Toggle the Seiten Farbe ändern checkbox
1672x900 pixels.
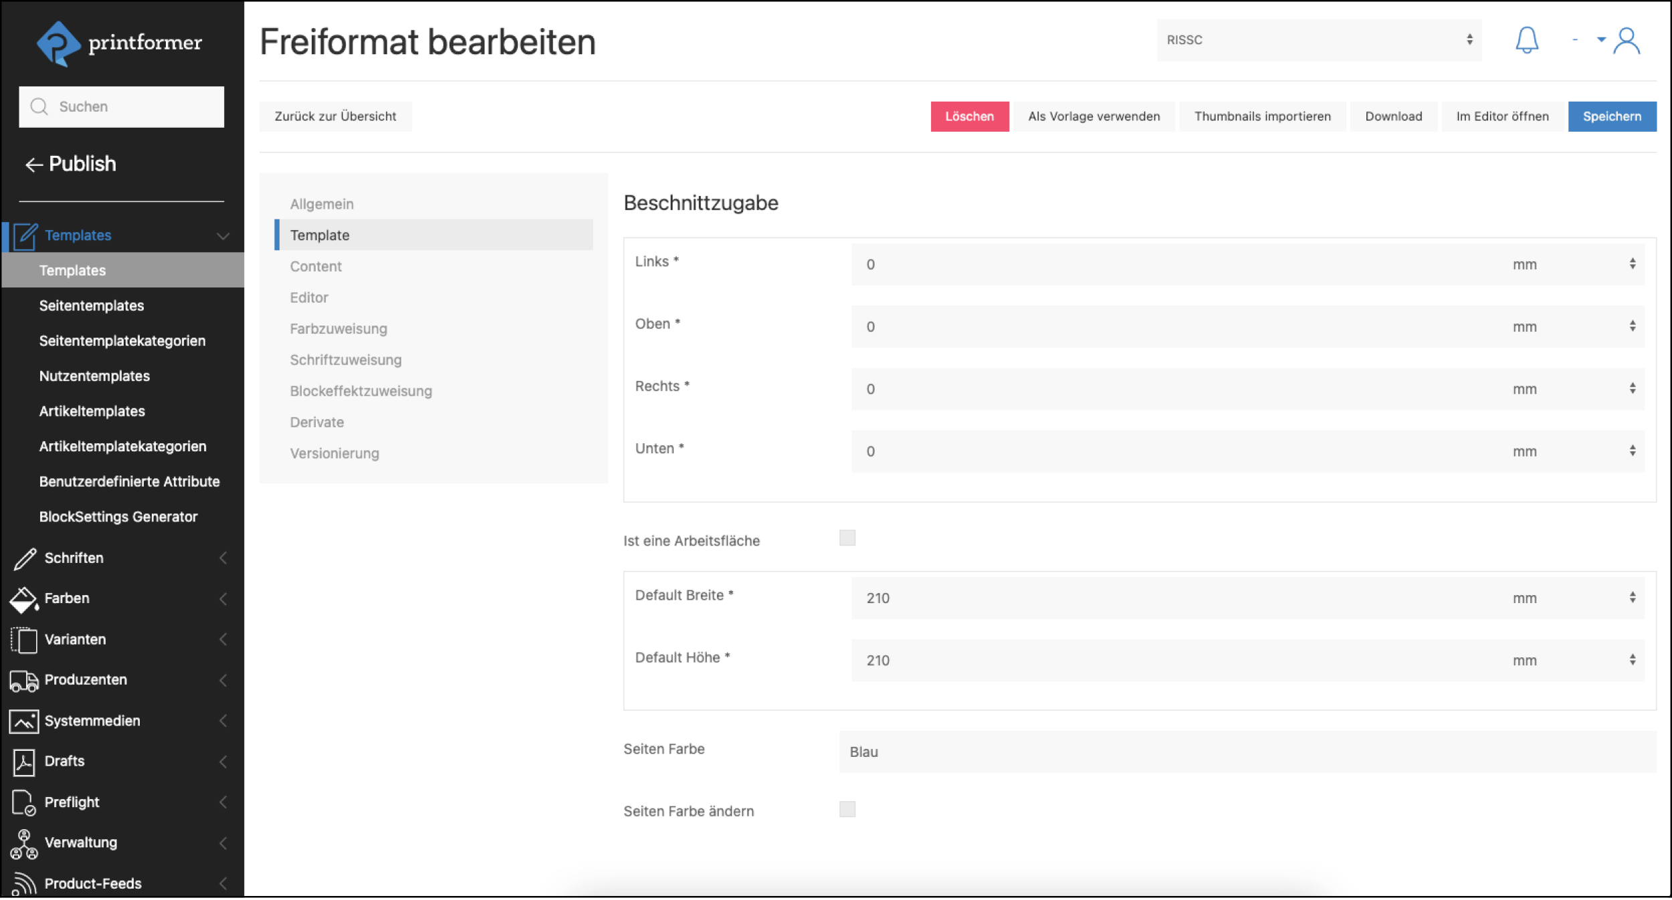pyautogui.click(x=847, y=809)
